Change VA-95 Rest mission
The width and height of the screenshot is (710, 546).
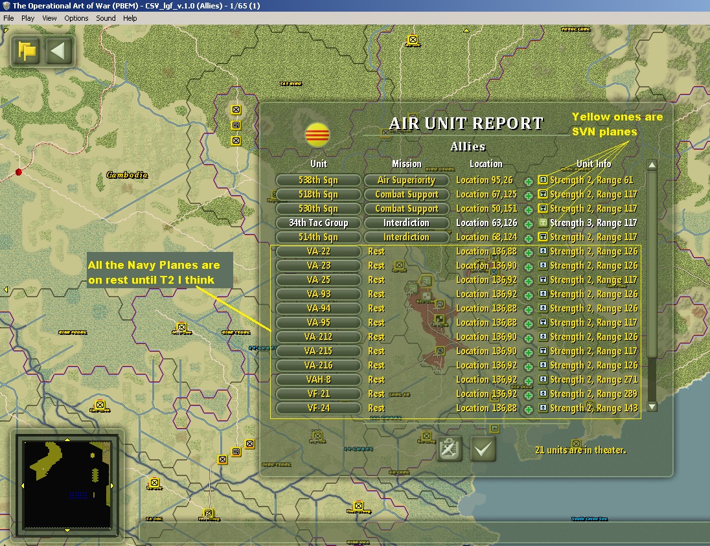pyautogui.click(x=376, y=323)
